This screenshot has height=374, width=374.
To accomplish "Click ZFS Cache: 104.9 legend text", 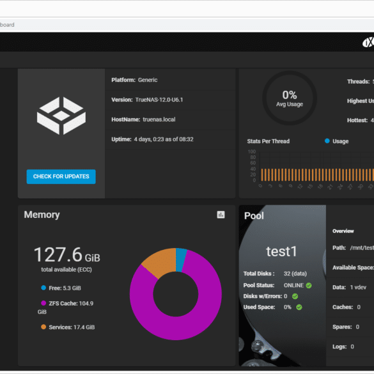I will [71, 304].
